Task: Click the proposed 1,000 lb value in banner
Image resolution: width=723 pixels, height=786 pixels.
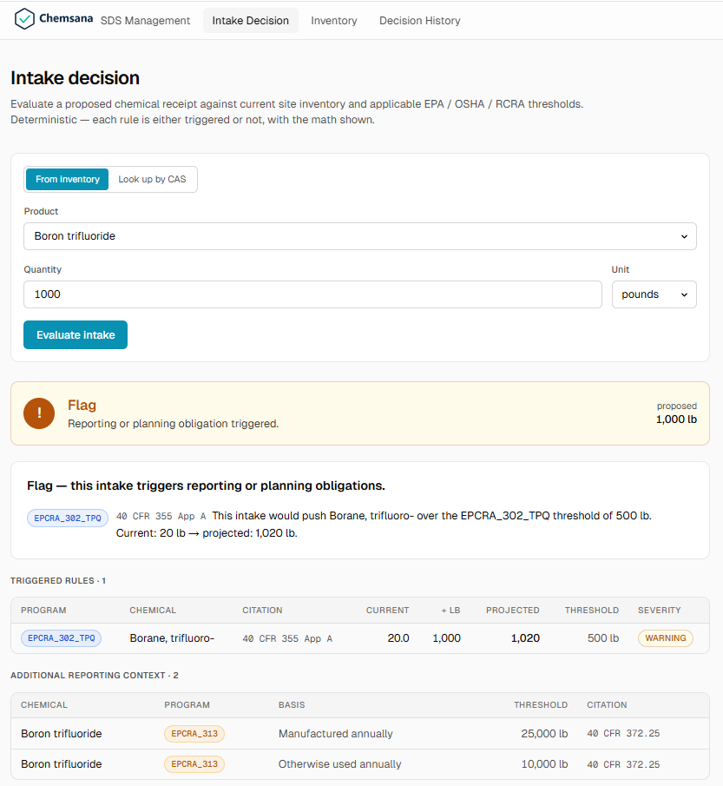Action: coord(676,419)
